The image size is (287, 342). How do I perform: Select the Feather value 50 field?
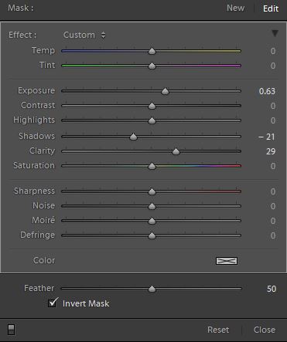click(x=272, y=289)
